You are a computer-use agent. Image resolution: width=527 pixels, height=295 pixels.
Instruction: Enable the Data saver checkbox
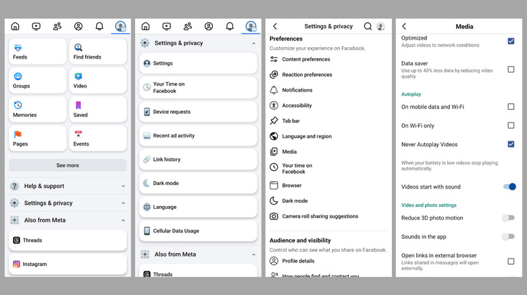point(511,69)
